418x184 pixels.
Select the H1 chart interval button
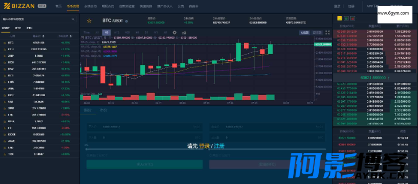(137, 33)
